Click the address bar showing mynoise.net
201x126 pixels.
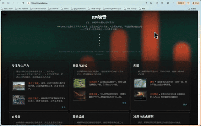tap(86, 3)
